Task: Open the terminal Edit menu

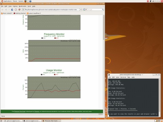Action: coord(113,77)
